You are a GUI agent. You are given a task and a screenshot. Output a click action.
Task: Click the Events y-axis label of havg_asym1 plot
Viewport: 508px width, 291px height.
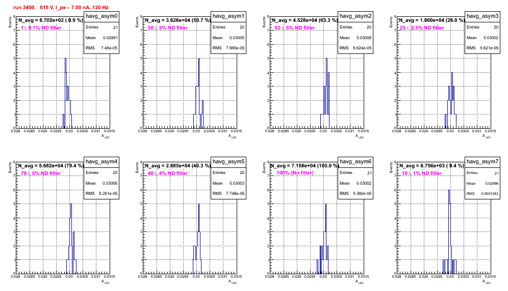point(137,21)
